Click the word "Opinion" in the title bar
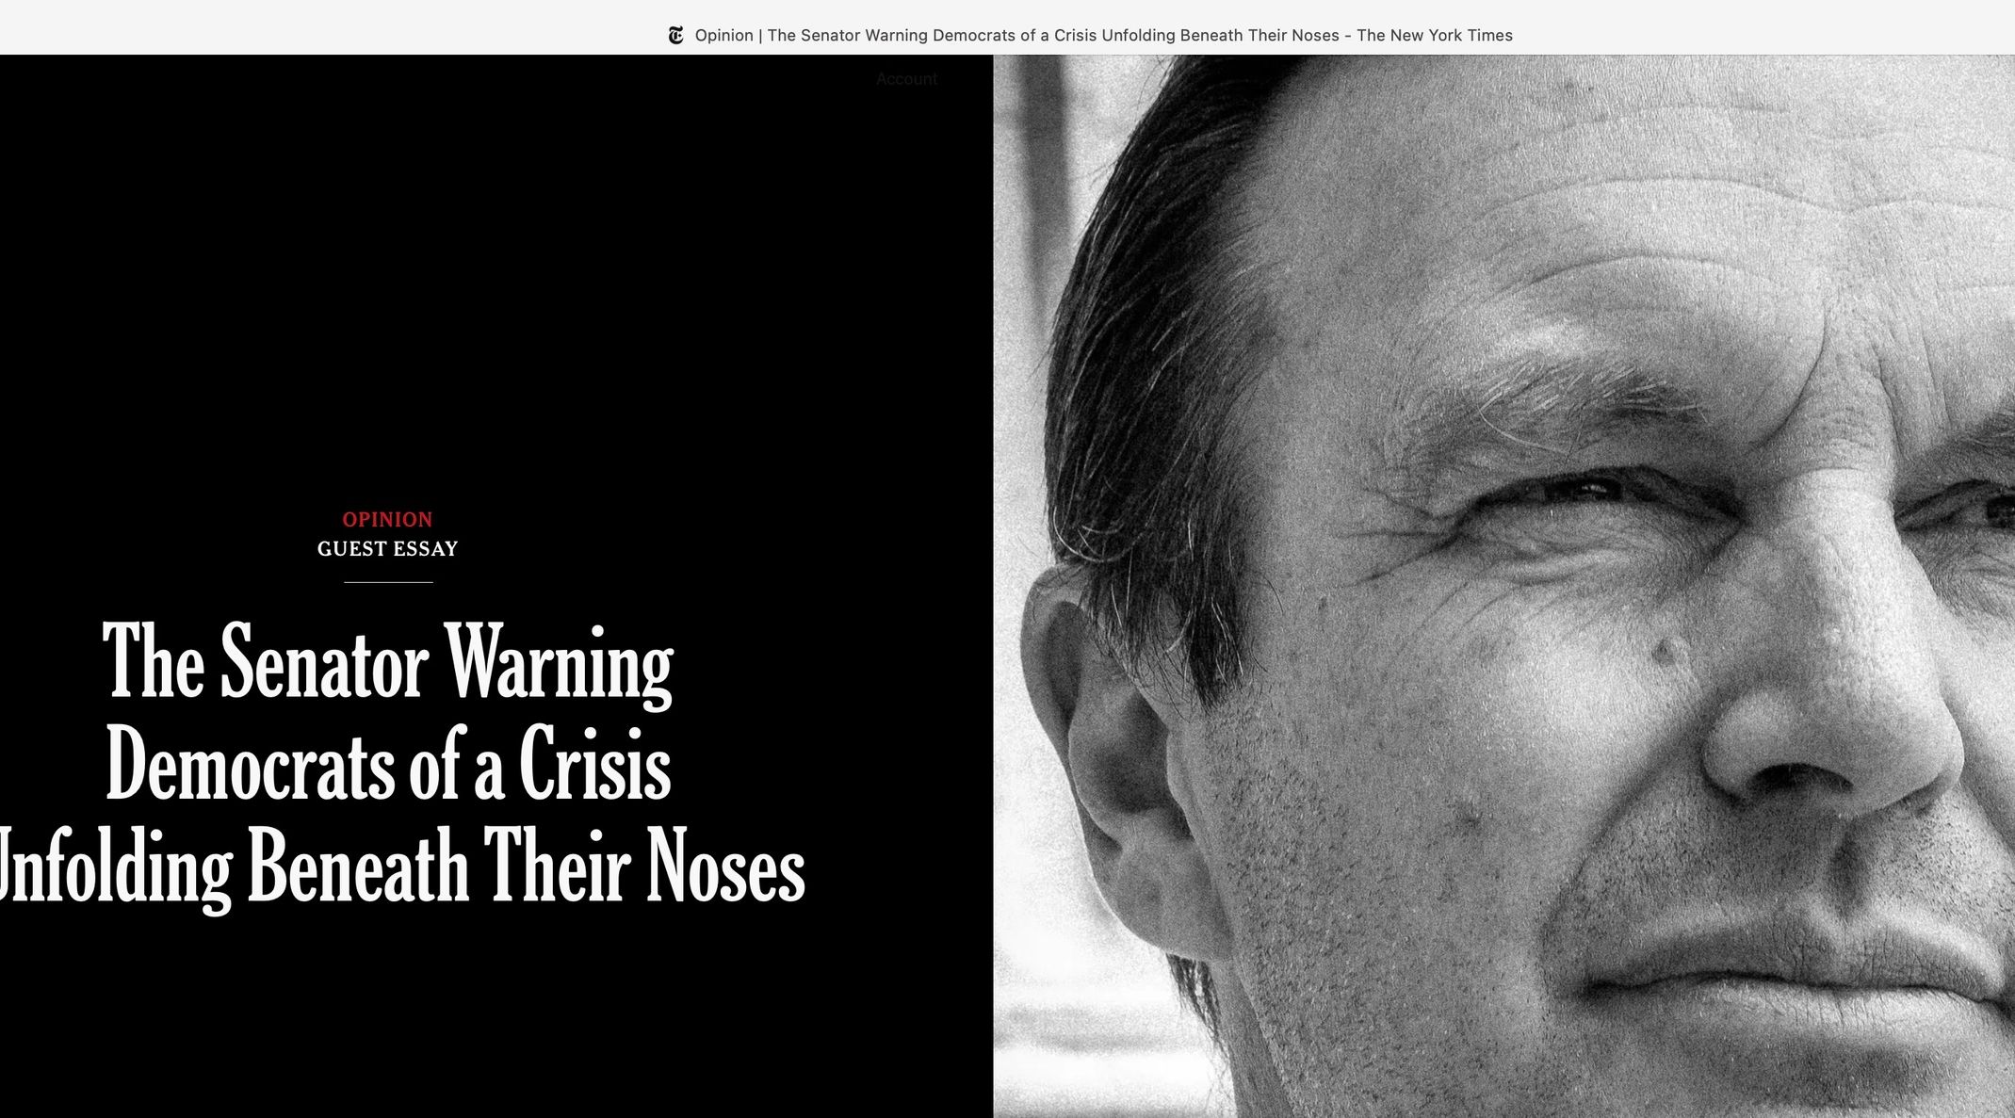 [723, 36]
